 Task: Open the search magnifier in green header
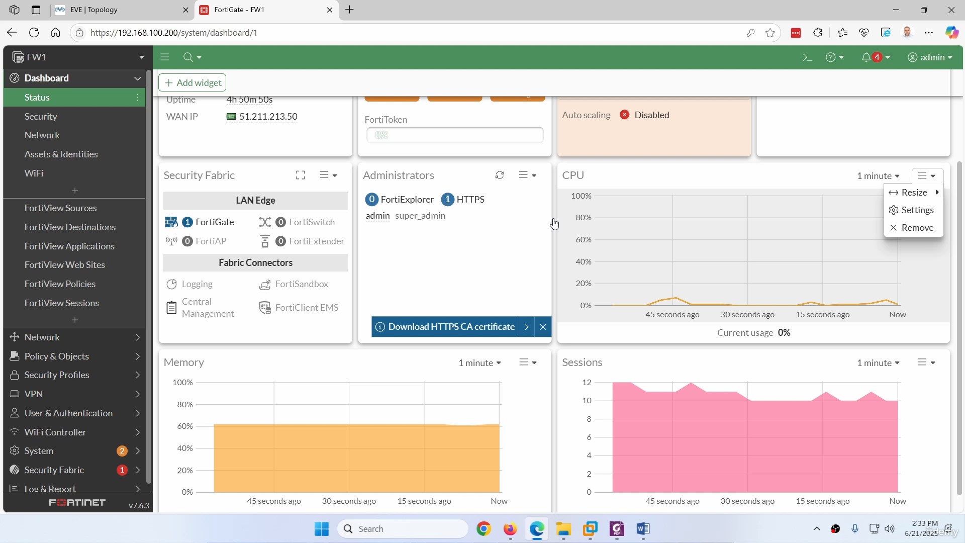(192, 57)
